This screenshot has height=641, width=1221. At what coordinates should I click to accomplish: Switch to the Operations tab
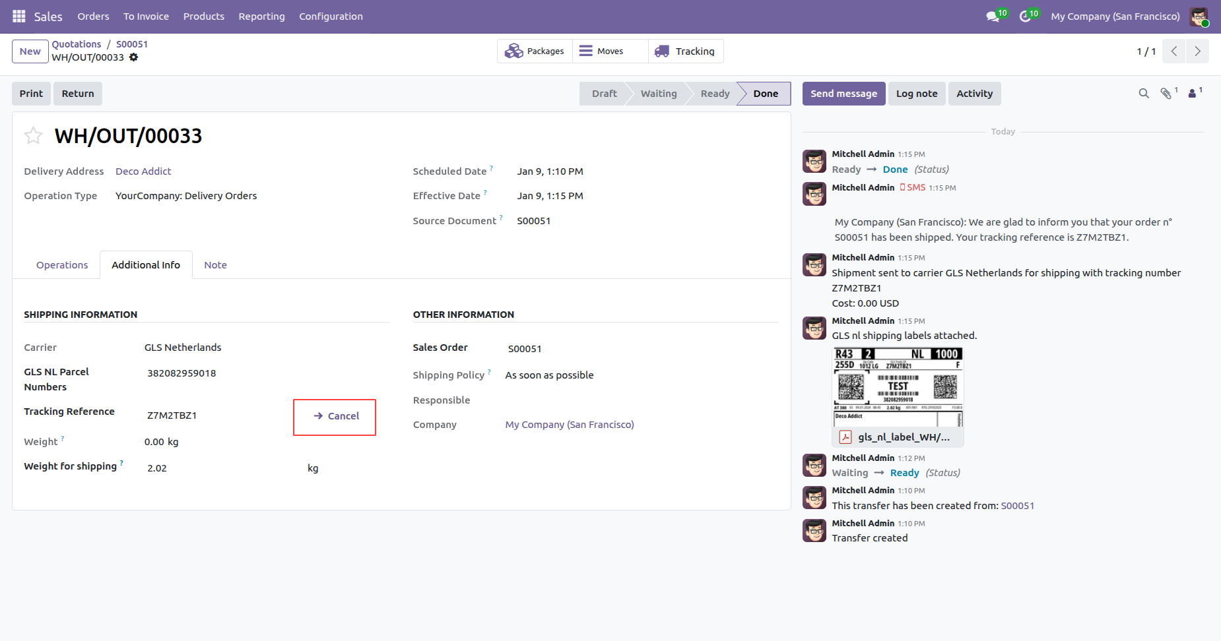point(62,265)
